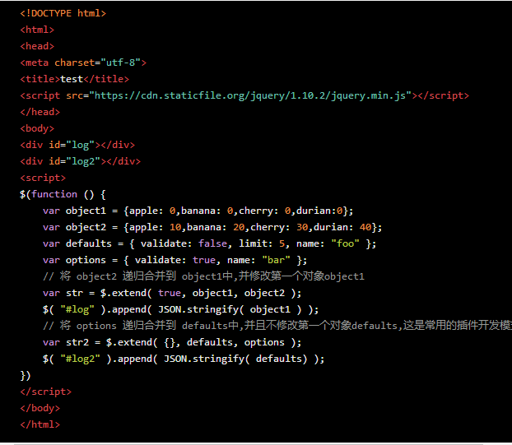Click the div id="log2" line
This screenshot has width=512, height=445.
[x=81, y=161]
